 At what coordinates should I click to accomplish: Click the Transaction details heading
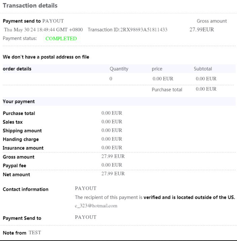(30, 6)
